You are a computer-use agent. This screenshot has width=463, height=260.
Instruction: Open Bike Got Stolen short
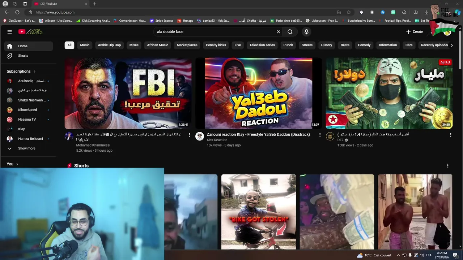(259, 212)
